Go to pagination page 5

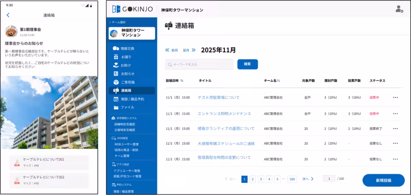277,179
